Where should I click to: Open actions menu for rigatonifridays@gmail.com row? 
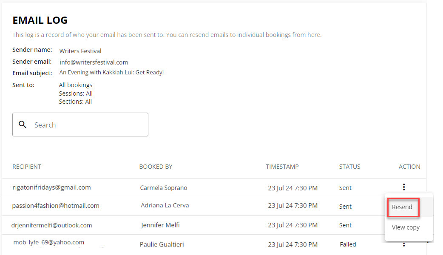point(404,187)
